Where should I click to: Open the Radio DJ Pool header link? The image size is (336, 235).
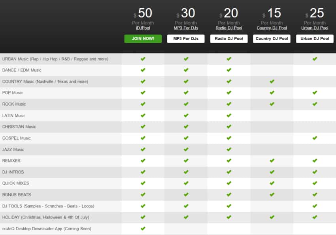(x=228, y=28)
